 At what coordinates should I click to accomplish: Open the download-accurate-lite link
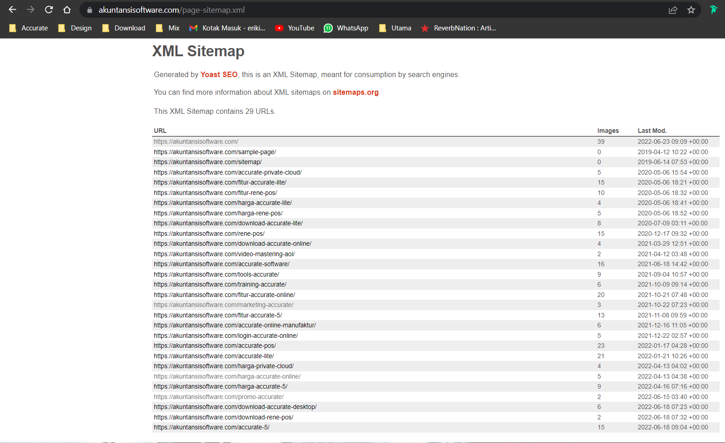click(x=228, y=224)
